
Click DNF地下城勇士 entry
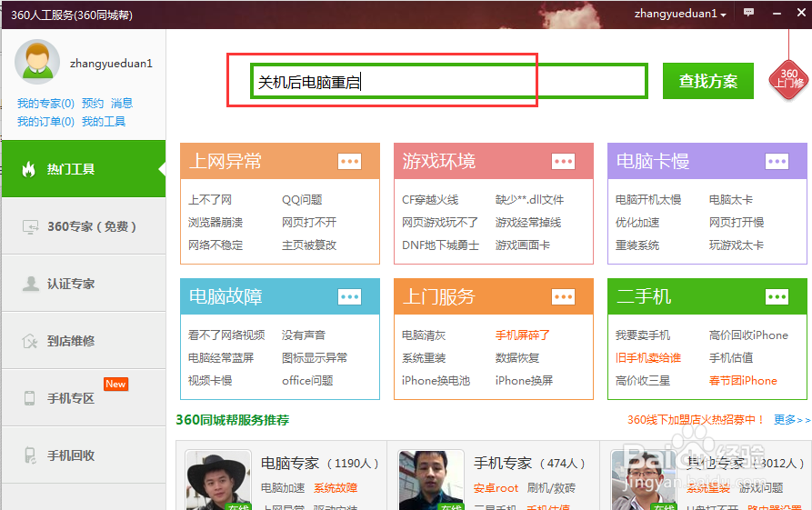click(441, 245)
